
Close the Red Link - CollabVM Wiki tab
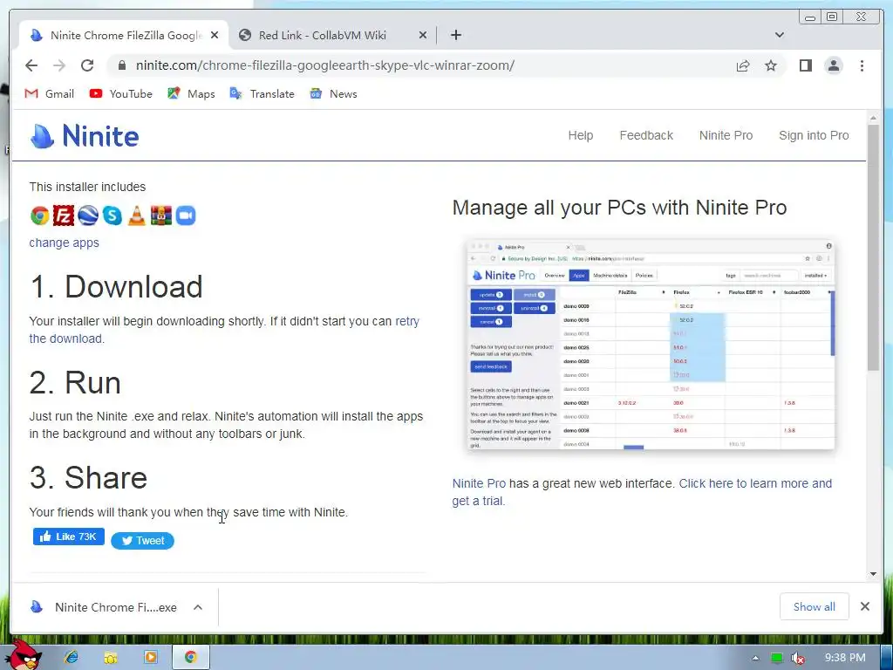[423, 35]
